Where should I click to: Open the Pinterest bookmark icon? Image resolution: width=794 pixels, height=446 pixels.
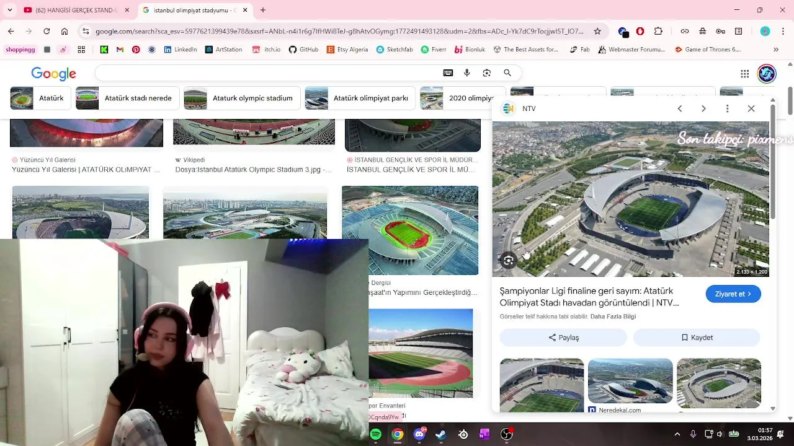pyautogui.click(x=136, y=50)
